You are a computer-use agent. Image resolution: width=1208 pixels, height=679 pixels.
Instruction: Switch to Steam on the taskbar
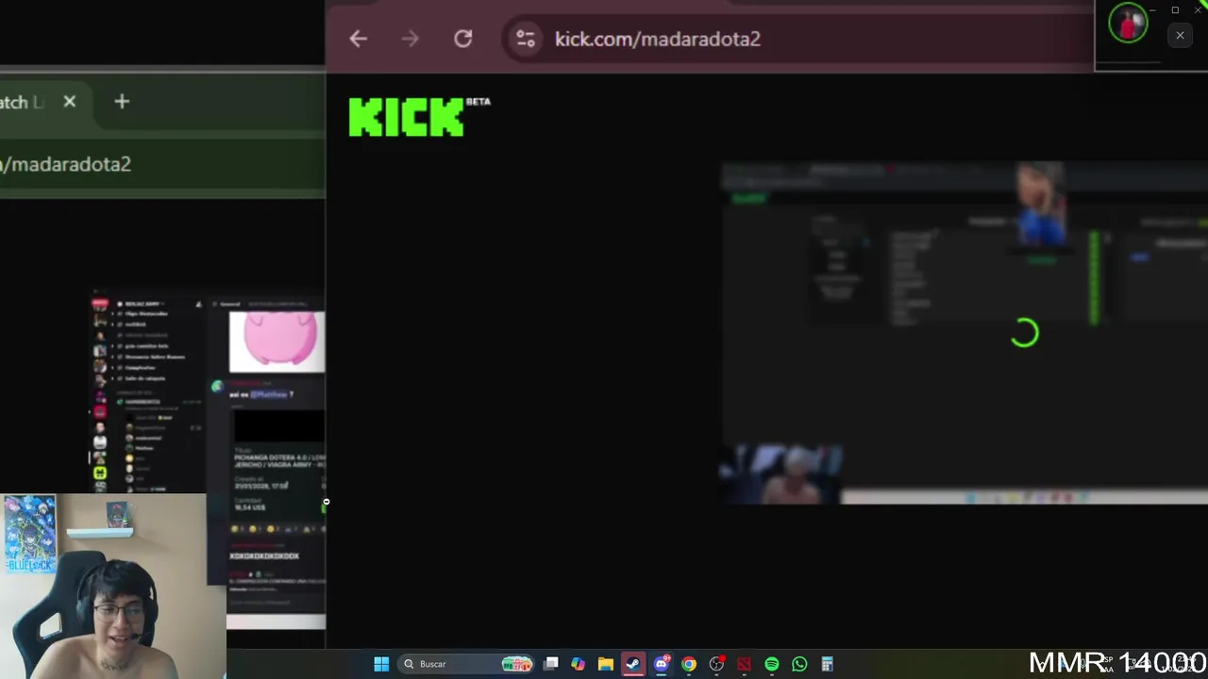pyautogui.click(x=633, y=664)
